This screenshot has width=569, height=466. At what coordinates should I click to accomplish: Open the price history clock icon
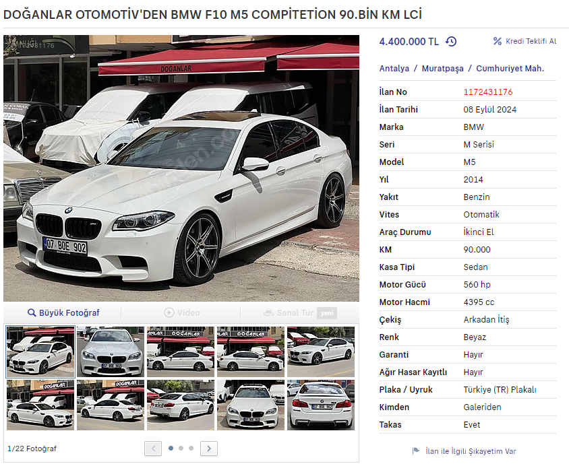tap(451, 42)
